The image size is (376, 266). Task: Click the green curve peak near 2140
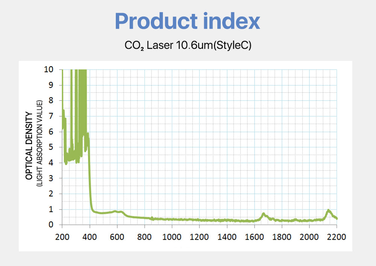click(x=328, y=211)
